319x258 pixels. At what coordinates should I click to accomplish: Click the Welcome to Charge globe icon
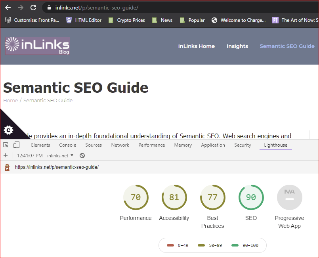click(214, 20)
